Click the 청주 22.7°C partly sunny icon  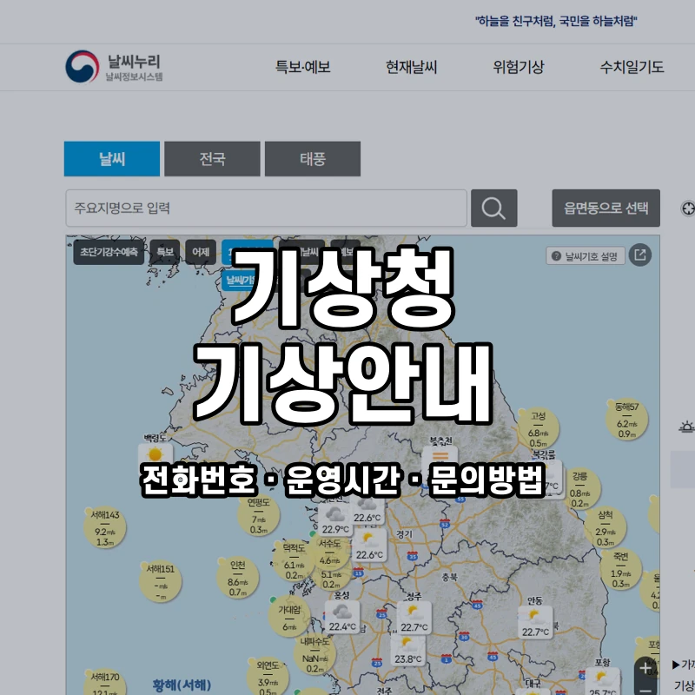(414, 618)
